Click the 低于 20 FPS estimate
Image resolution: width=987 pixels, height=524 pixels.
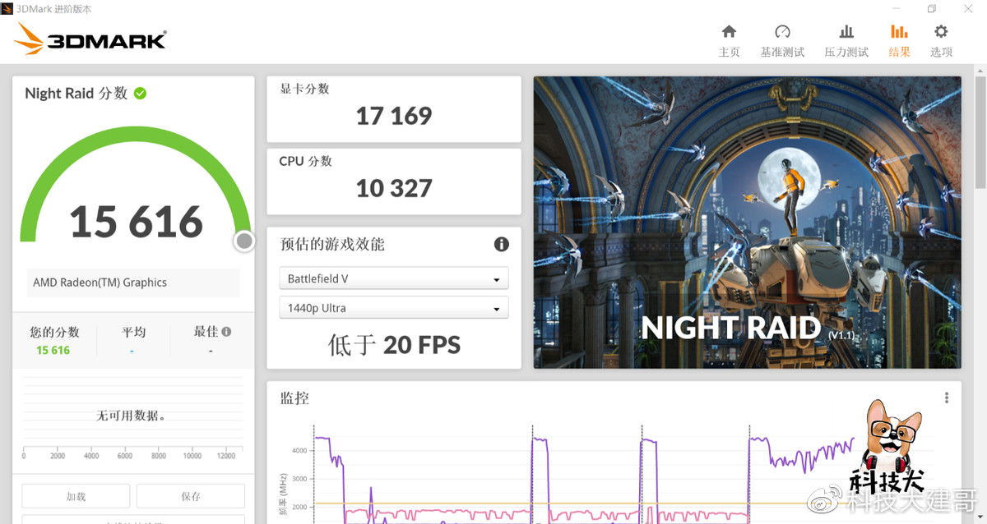394,345
